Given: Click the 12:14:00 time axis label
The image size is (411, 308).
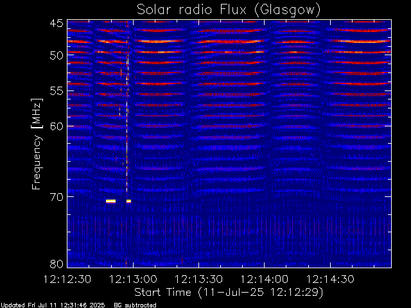Looking at the screenshot, I should 264,279.
